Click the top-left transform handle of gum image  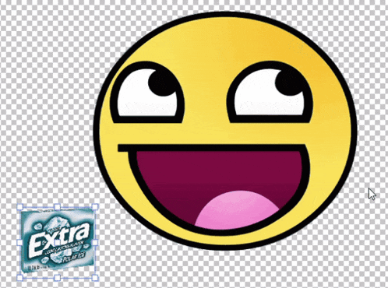point(20,207)
